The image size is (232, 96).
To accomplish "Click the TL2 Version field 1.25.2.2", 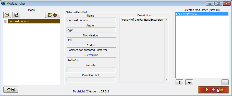I will click(91, 60).
